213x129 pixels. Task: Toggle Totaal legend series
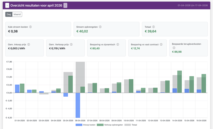click(x=131, y=125)
